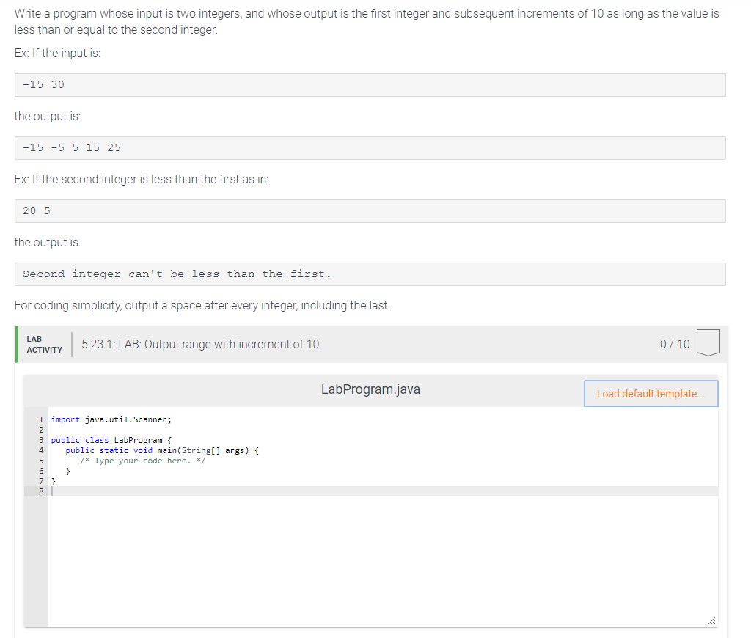751x638 pixels.
Task: Select the resize grip of the code editor
Action: click(x=712, y=620)
